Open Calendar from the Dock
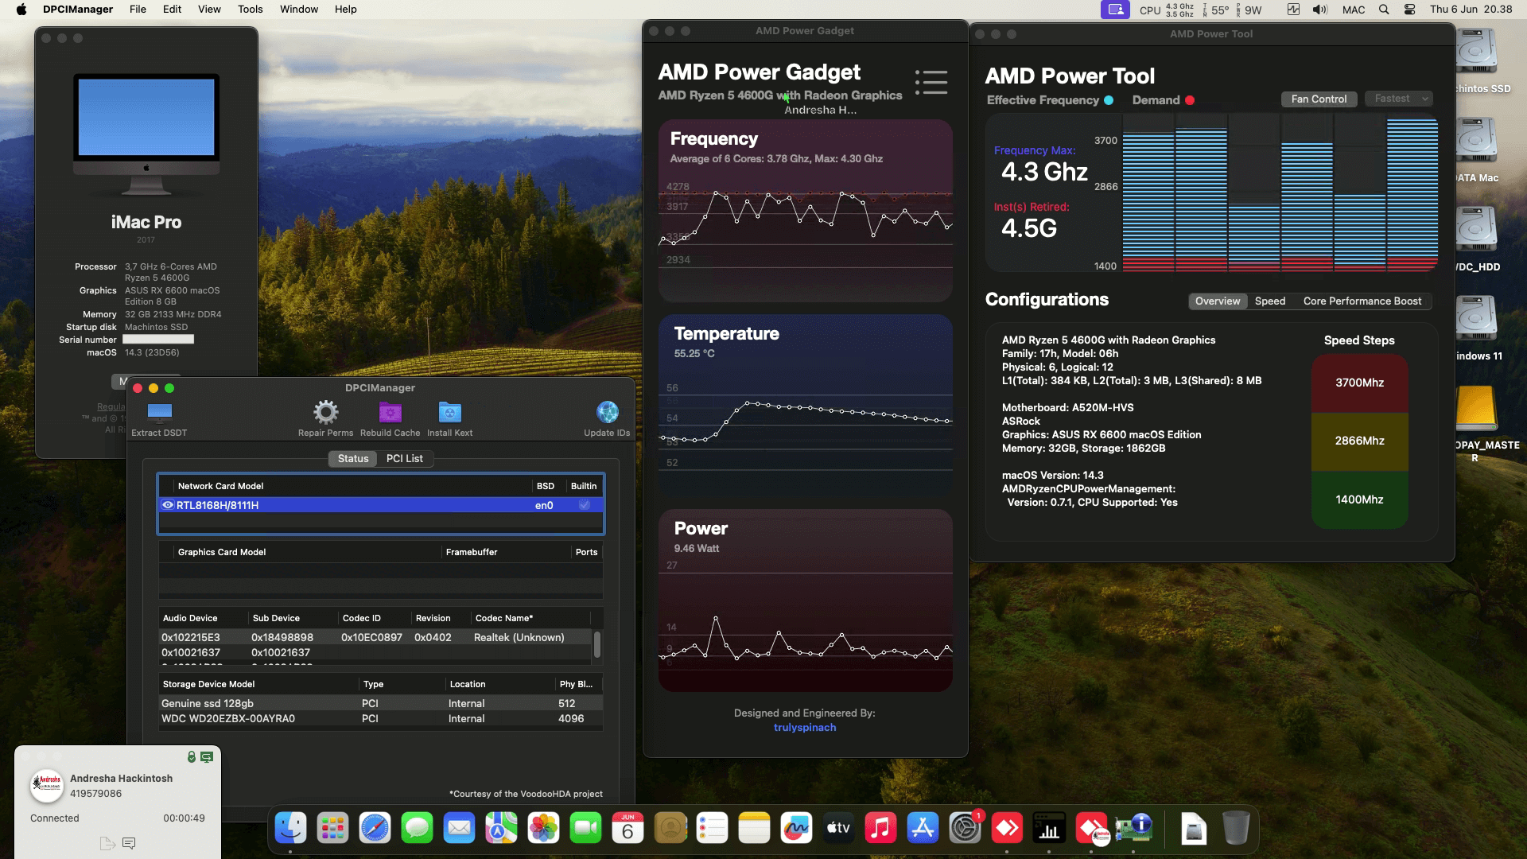Viewport: 1527px width, 859px height. click(x=628, y=829)
